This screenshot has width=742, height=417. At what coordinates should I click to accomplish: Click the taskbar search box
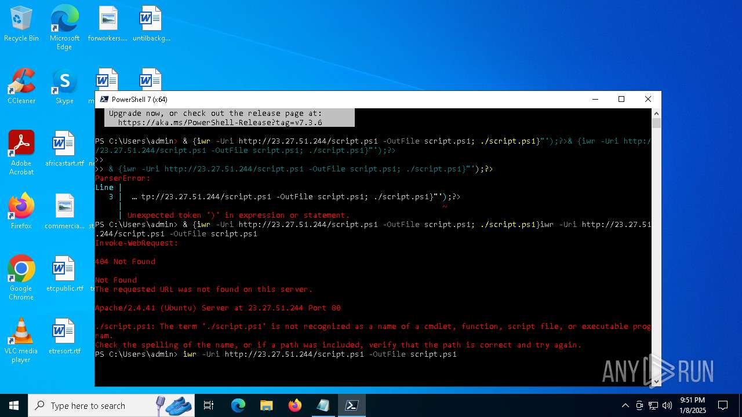coord(111,405)
